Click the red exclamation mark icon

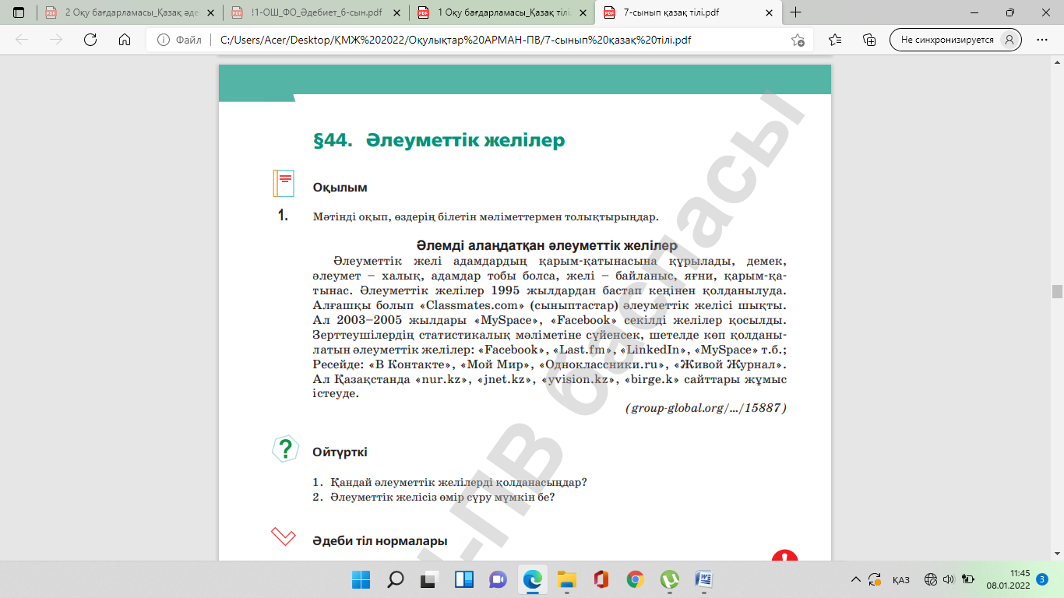(784, 556)
